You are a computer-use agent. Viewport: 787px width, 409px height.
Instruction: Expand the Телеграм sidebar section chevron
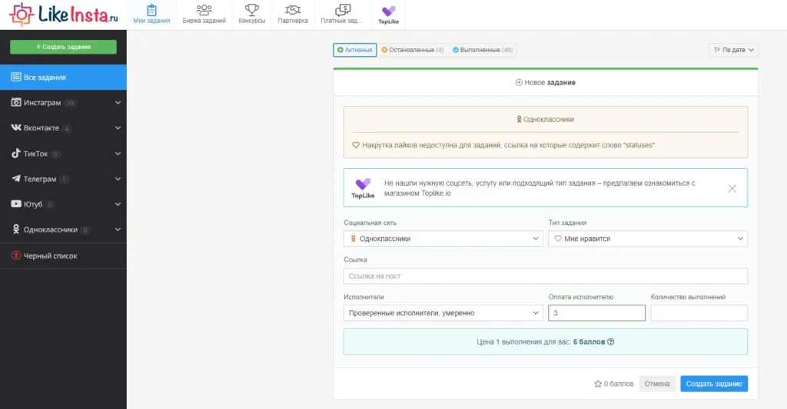[x=118, y=179]
